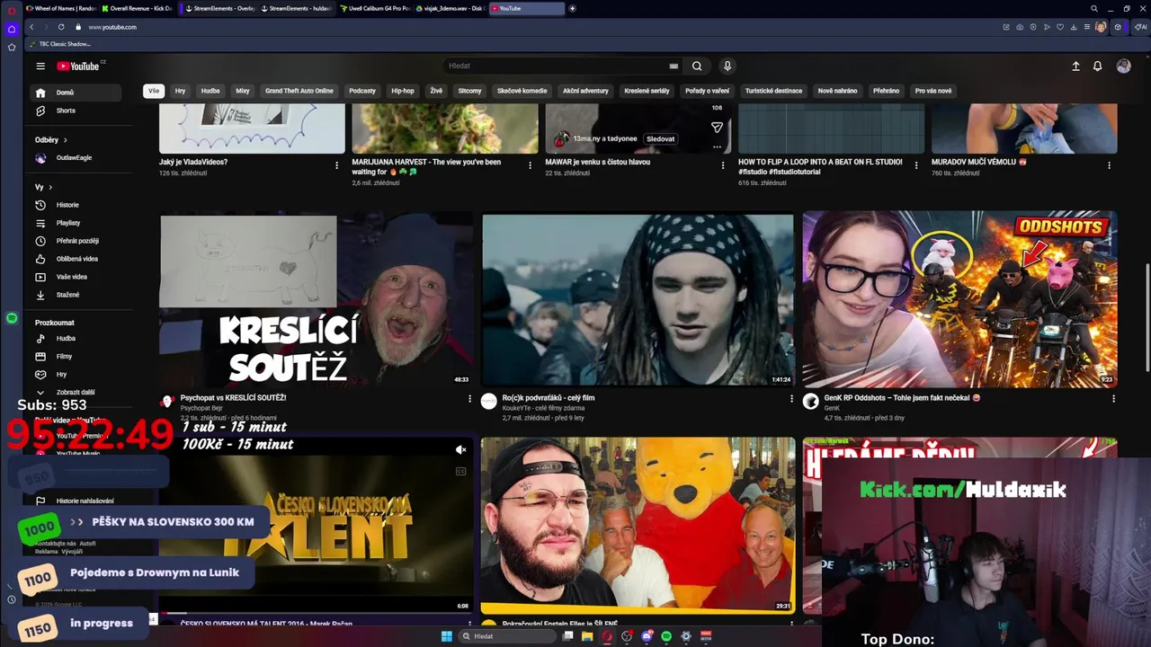The image size is (1151, 647).
Task: Switch to the Overall Revenue Kick tab
Action: pyautogui.click(x=137, y=8)
